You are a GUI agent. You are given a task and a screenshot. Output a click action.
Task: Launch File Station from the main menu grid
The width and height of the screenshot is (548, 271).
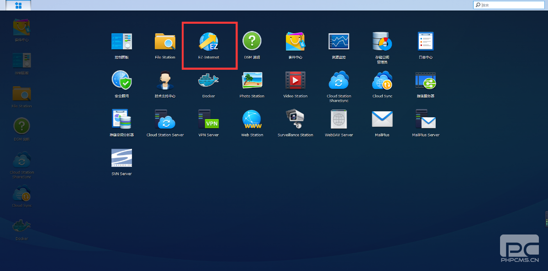pos(165,42)
